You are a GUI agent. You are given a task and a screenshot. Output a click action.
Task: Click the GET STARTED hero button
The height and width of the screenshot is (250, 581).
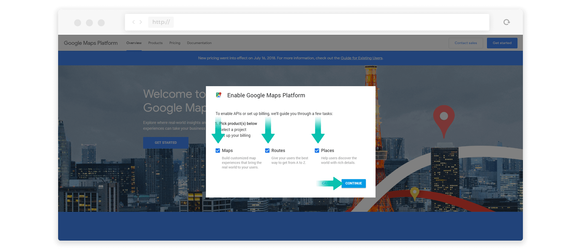[x=166, y=143]
